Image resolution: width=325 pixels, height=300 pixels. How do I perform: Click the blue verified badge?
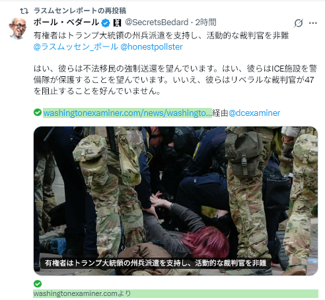106,23
